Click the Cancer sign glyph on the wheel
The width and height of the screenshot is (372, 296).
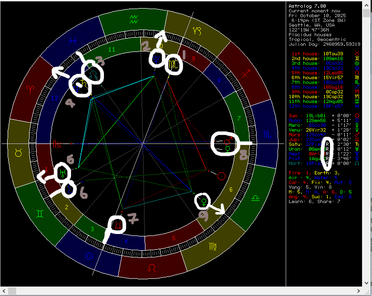tap(89, 257)
